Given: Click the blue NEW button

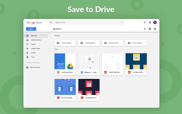Looking at the screenshot, I should [x=31, y=29].
